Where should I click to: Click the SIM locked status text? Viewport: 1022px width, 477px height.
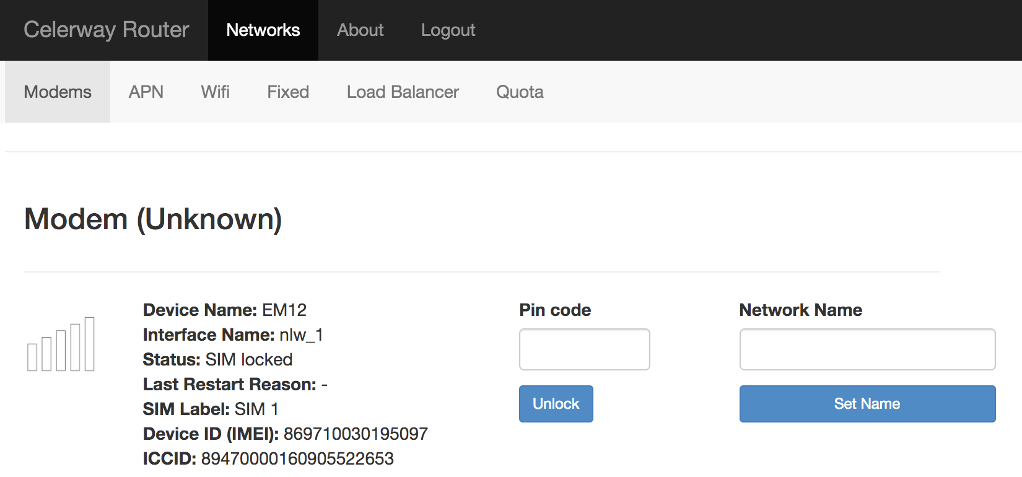(249, 359)
